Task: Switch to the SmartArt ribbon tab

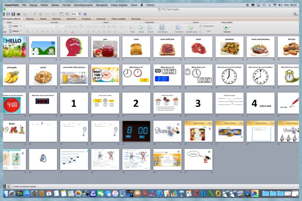Action: pos(71,19)
